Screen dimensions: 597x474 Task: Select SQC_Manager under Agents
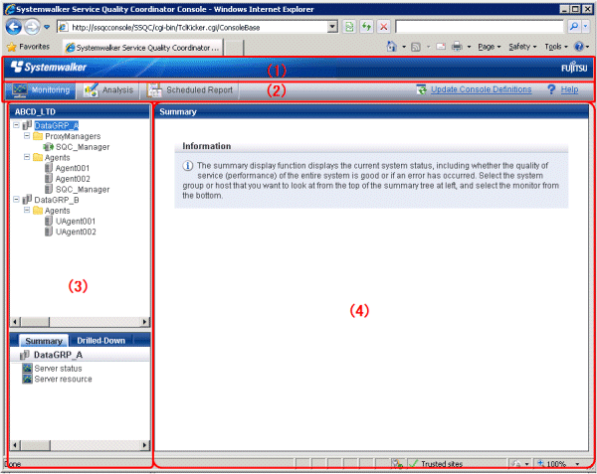83,189
